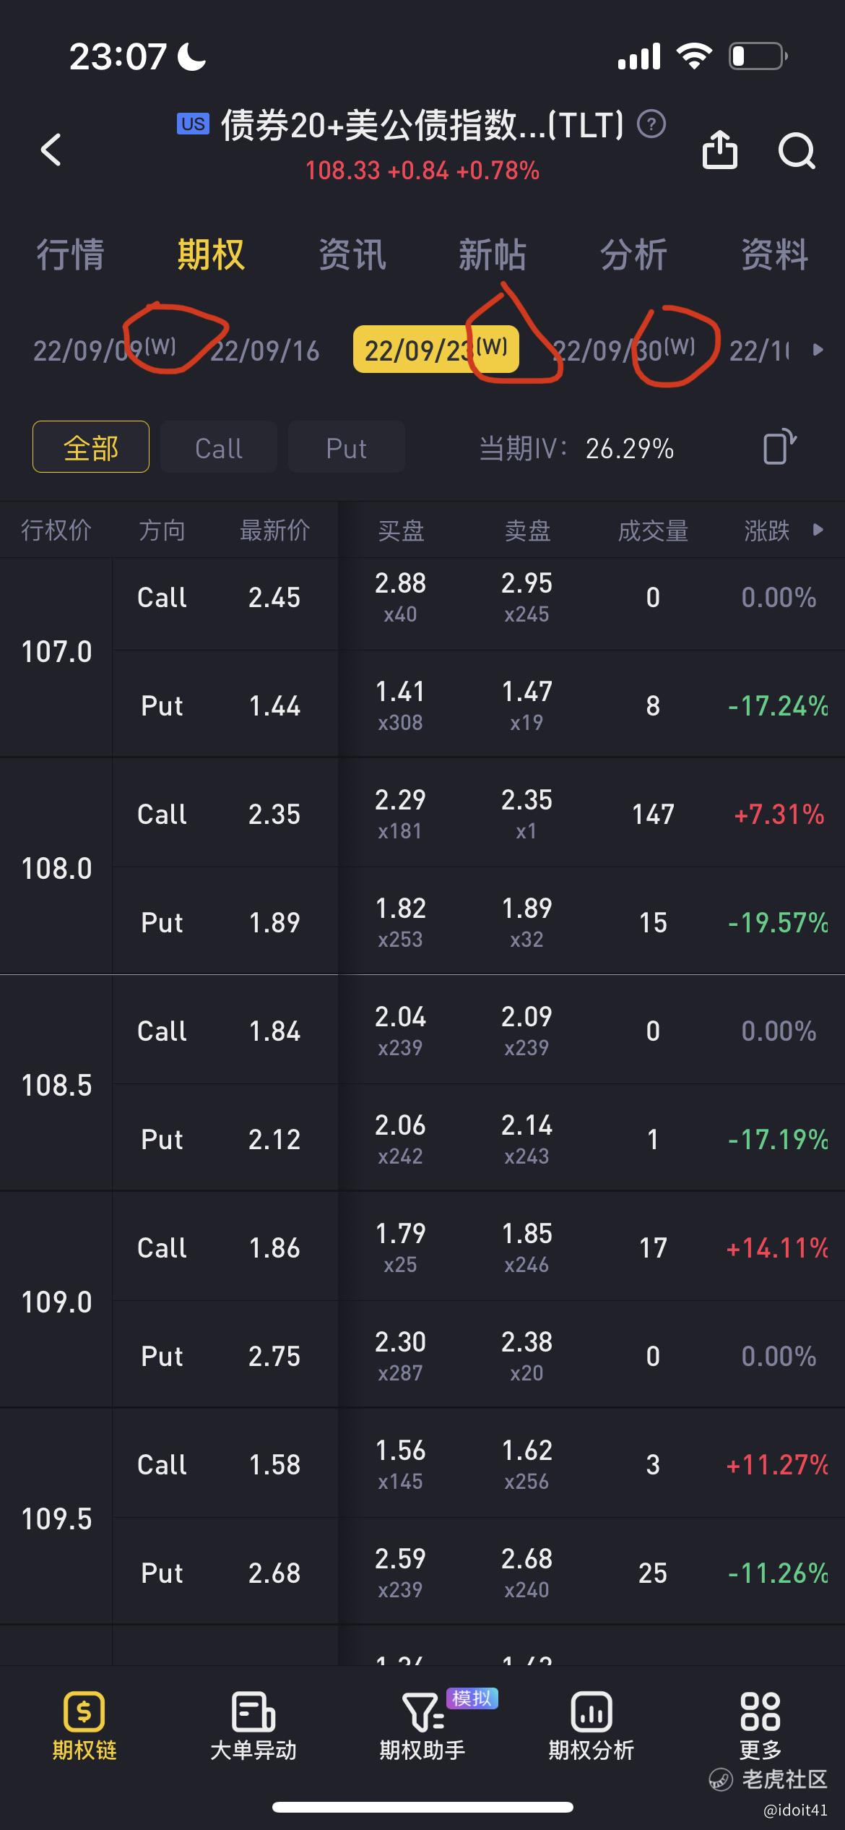Image resolution: width=845 pixels, height=1830 pixels.
Task: Open the 108.0 Call option row
Action: pyautogui.click(x=478, y=813)
